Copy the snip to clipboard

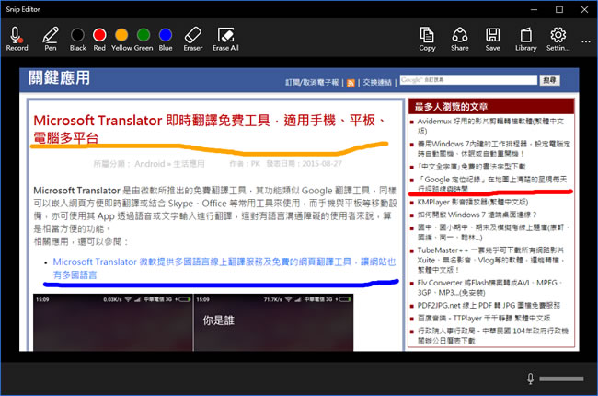(x=427, y=39)
